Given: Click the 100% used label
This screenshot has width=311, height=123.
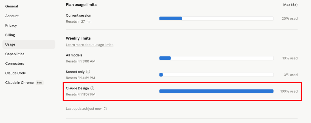Looking at the screenshot, I should coord(289,91).
